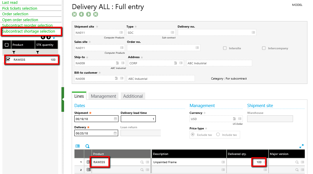Open Product column filter in left list
Viewport: 313px width, 174px height.
(14, 52)
